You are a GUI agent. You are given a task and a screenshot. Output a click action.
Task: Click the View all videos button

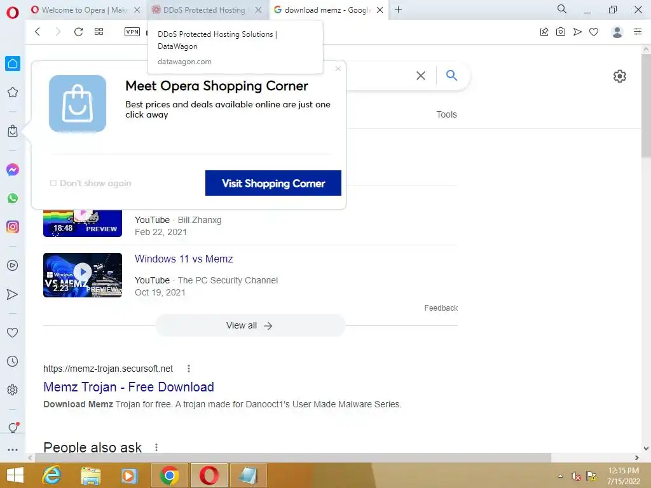(x=250, y=326)
